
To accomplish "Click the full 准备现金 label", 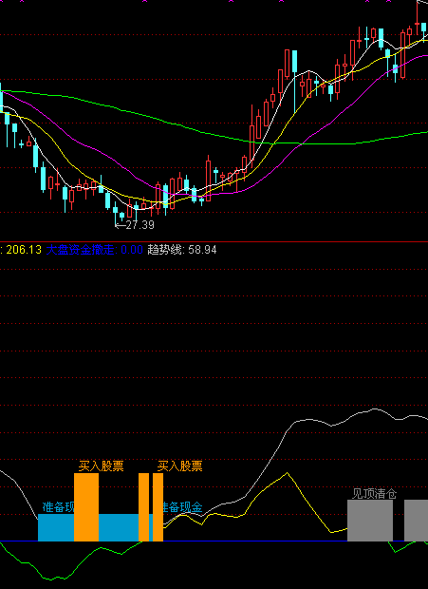I will (x=182, y=507).
